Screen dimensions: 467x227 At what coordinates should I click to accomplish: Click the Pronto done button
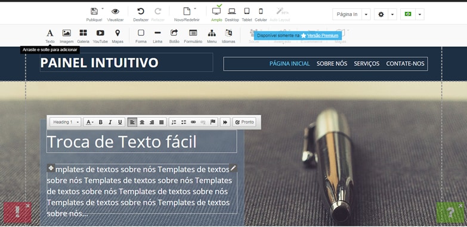244,122
